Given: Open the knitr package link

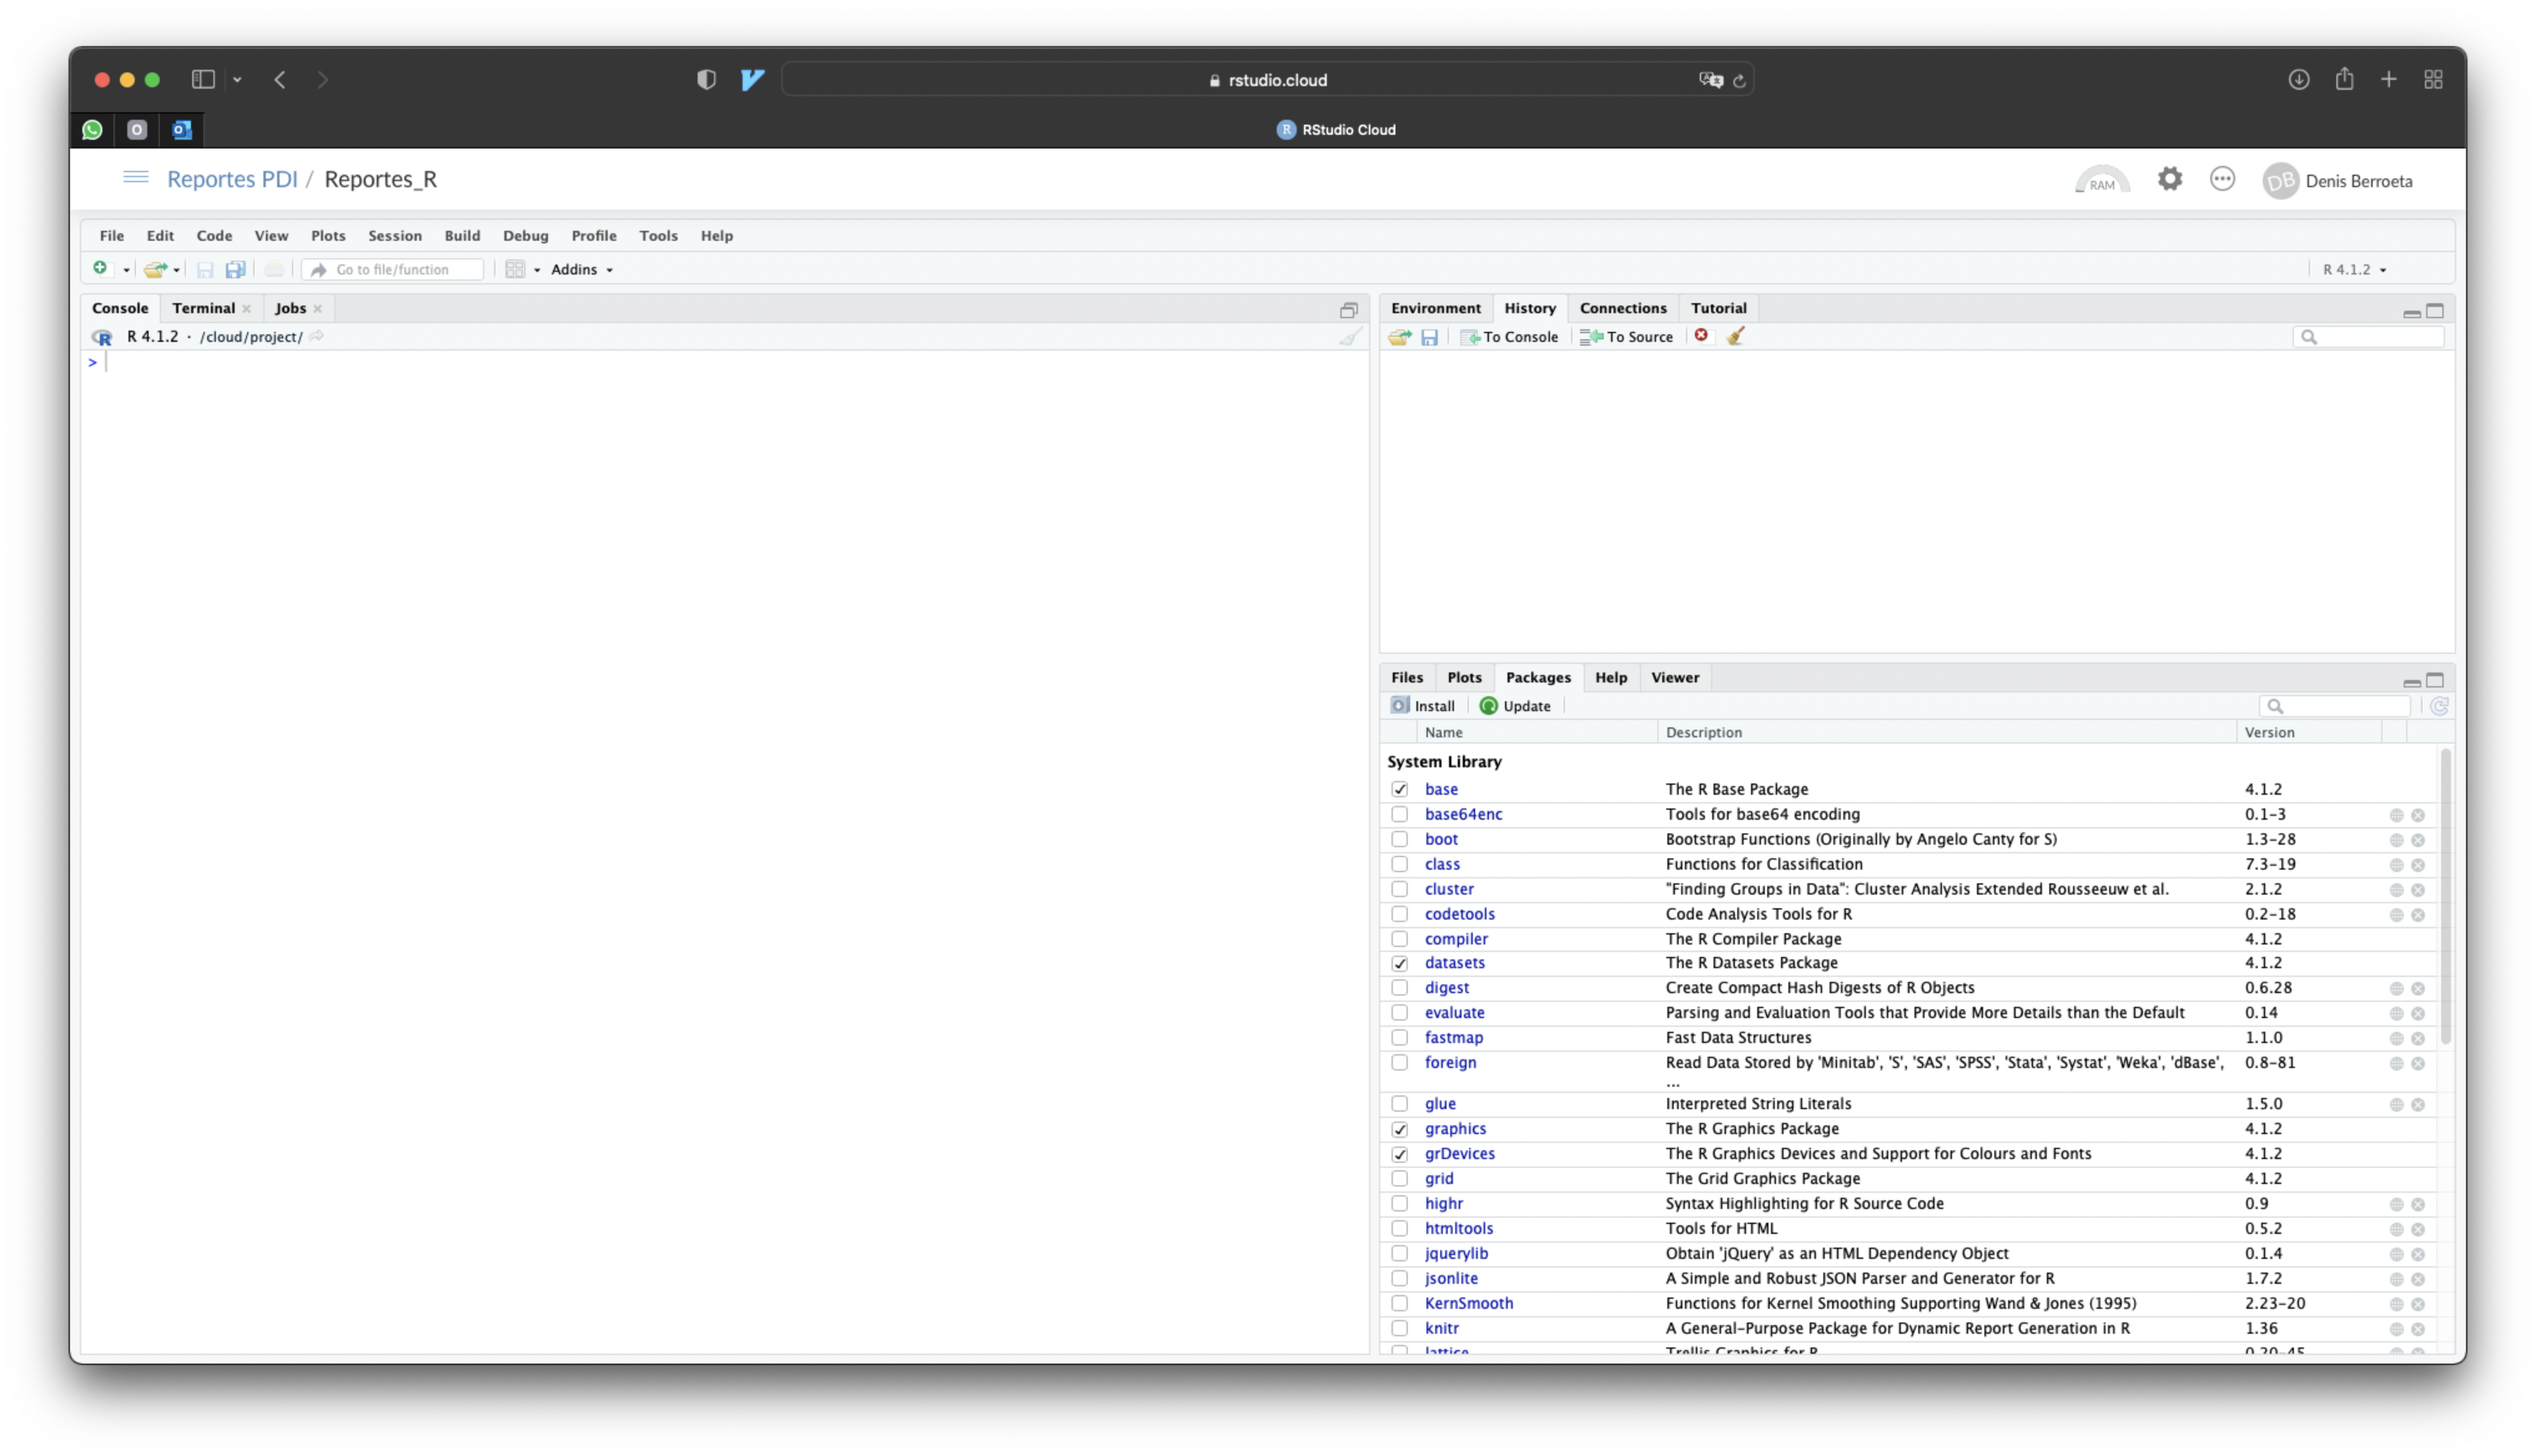Looking at the screenshot, I should pos(1441,1328).
